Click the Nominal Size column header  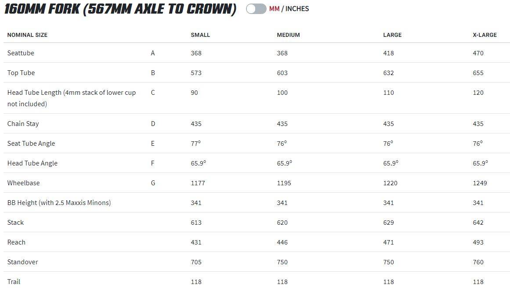point(27,35)
